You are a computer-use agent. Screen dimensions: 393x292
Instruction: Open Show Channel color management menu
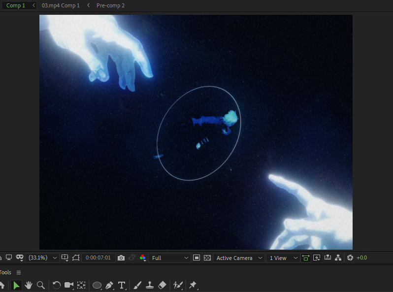pos(143,258)
